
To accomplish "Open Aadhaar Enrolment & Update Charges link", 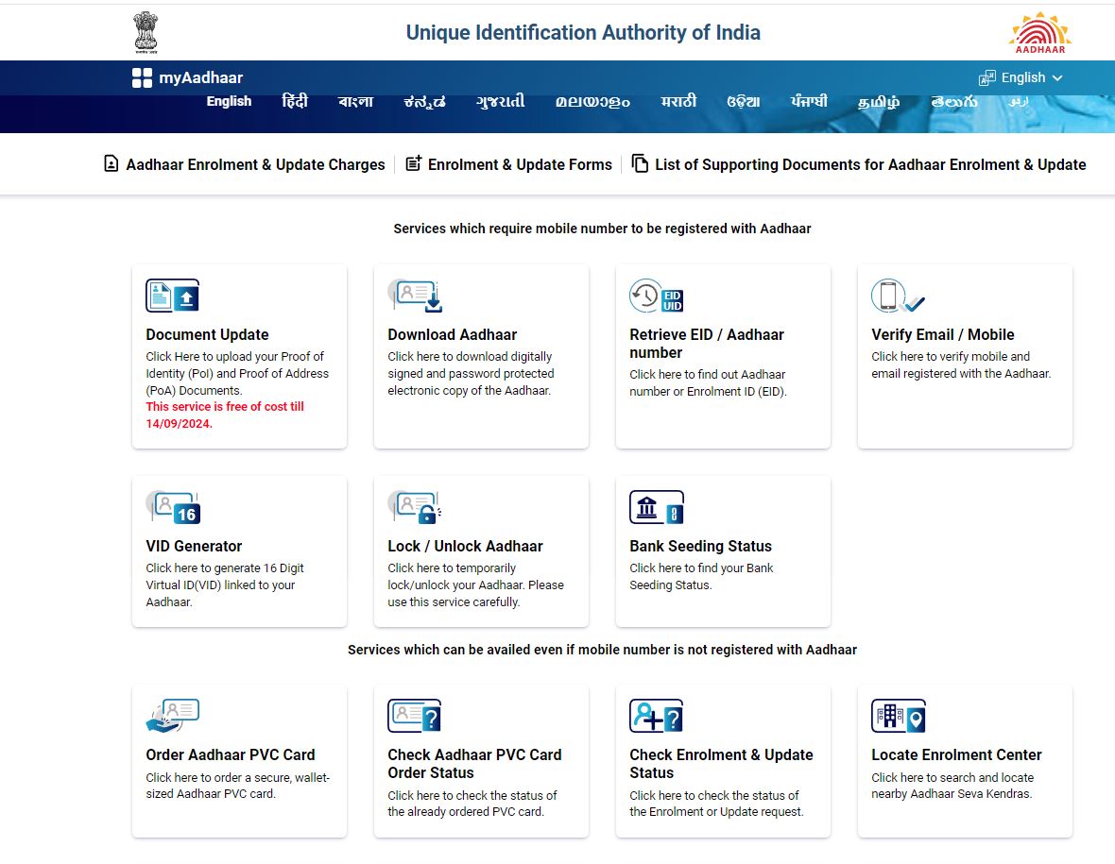I will [x=245, y=164].
